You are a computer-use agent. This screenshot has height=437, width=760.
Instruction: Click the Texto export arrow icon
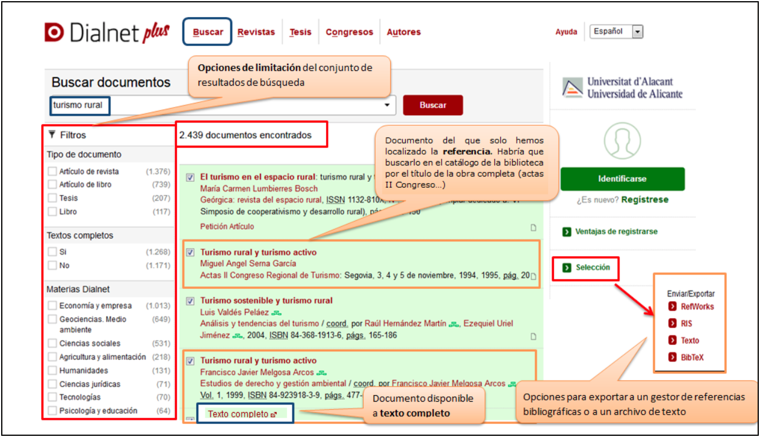pyautogui.click(x=672, y=340)
